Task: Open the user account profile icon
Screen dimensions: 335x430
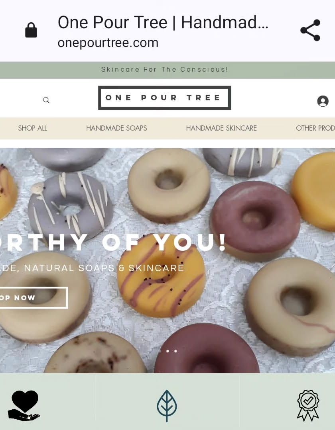Action: (x=323, y=101)
